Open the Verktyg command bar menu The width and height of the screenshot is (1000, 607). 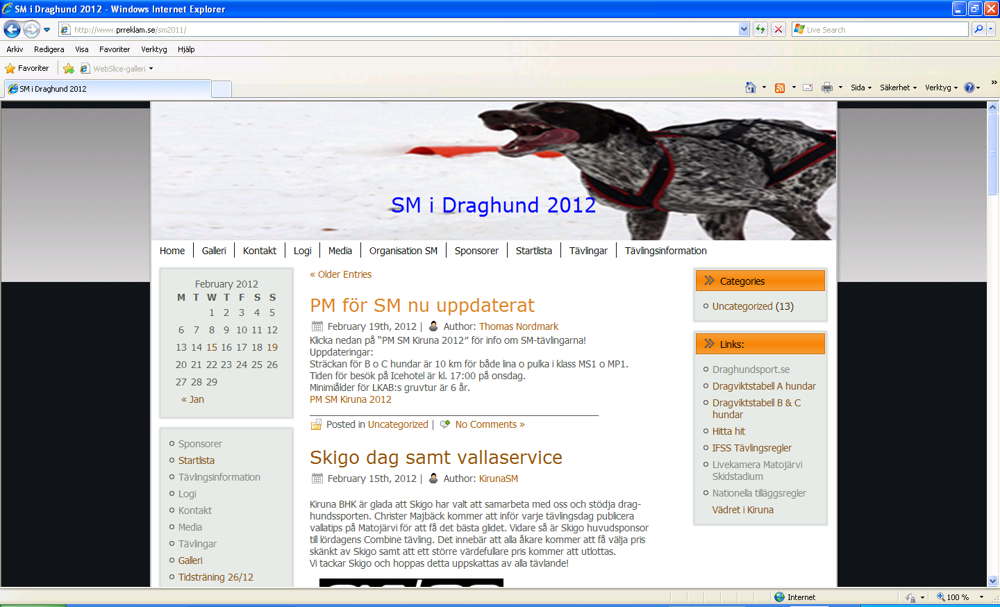(941, 88)
